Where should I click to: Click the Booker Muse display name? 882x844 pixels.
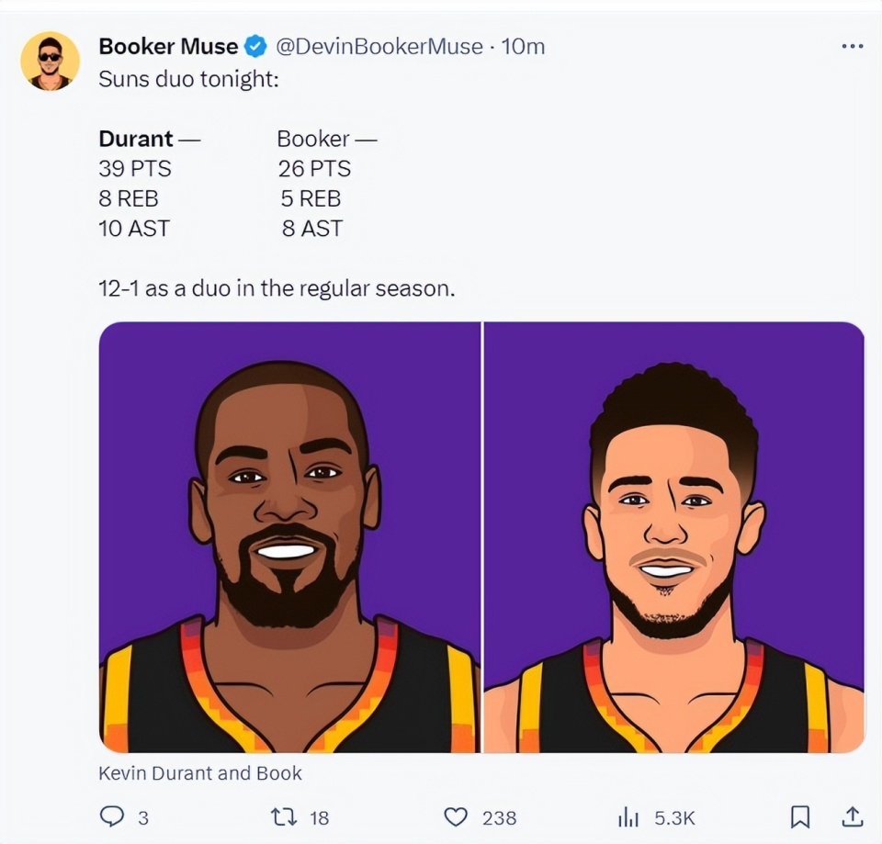[x=168, y=46]
